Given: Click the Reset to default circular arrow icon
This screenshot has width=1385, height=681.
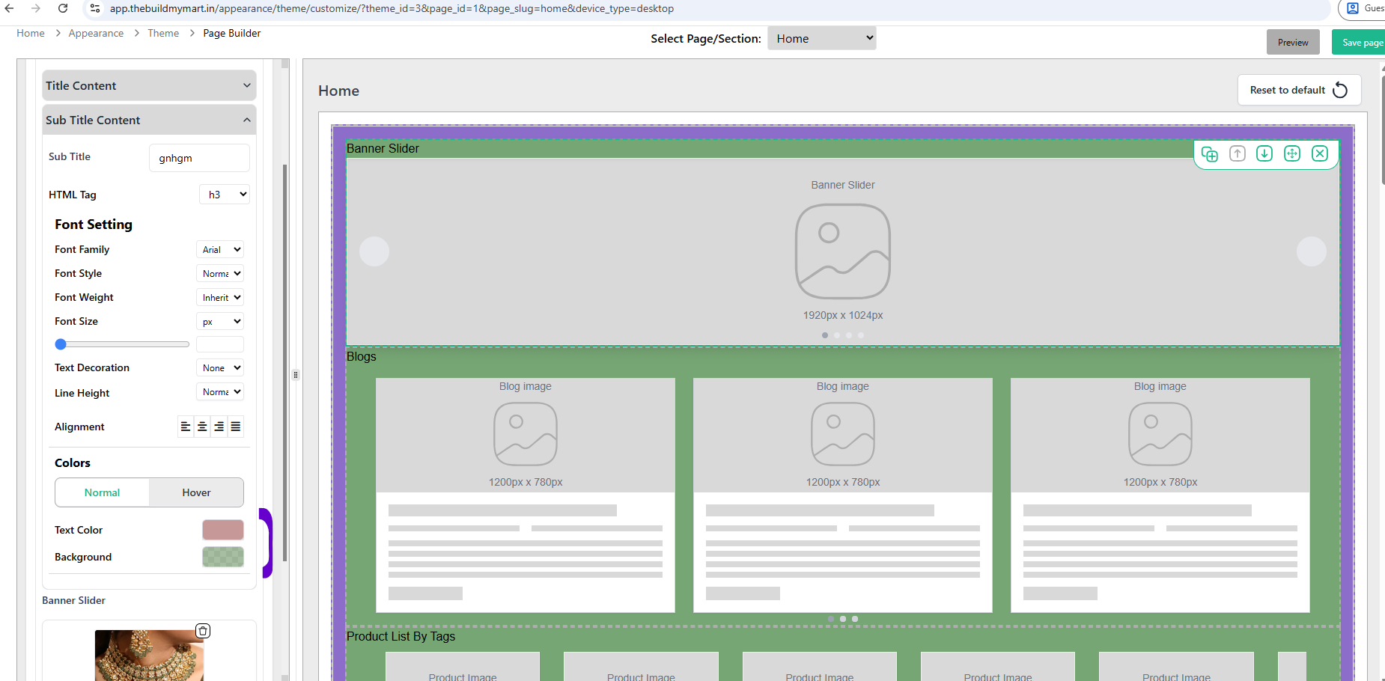Looking at the screenshot, I should [1340, 90].
